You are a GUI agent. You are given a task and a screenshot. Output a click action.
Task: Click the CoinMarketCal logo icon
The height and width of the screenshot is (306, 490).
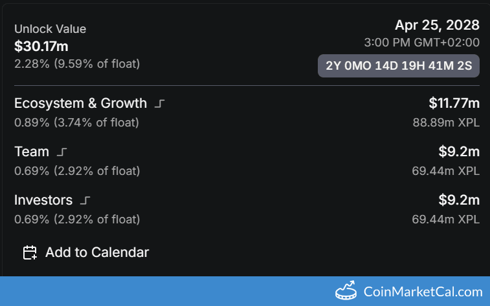tap(346, 291)
